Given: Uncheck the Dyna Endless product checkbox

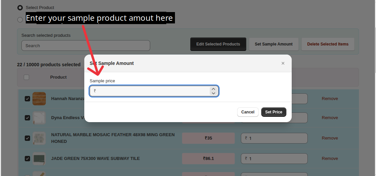Looking at the screenshot, I should (x=27, y=118).
